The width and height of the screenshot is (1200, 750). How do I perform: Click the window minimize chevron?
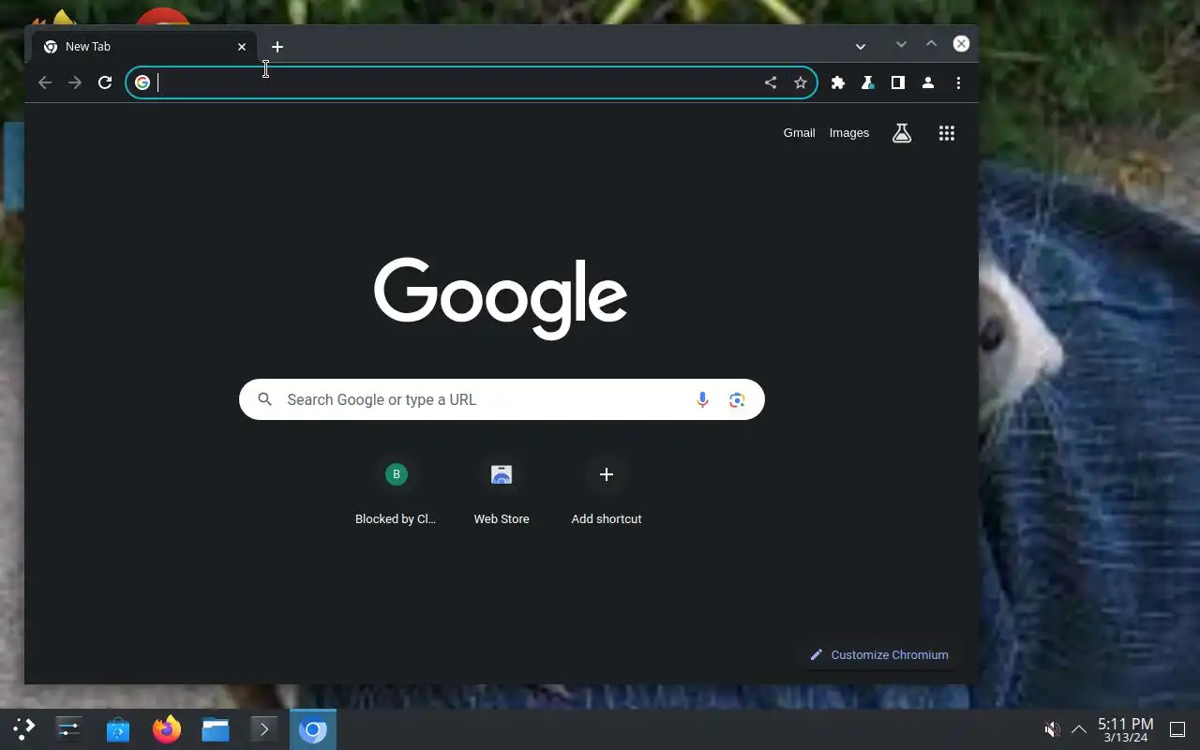coord(901,44)
